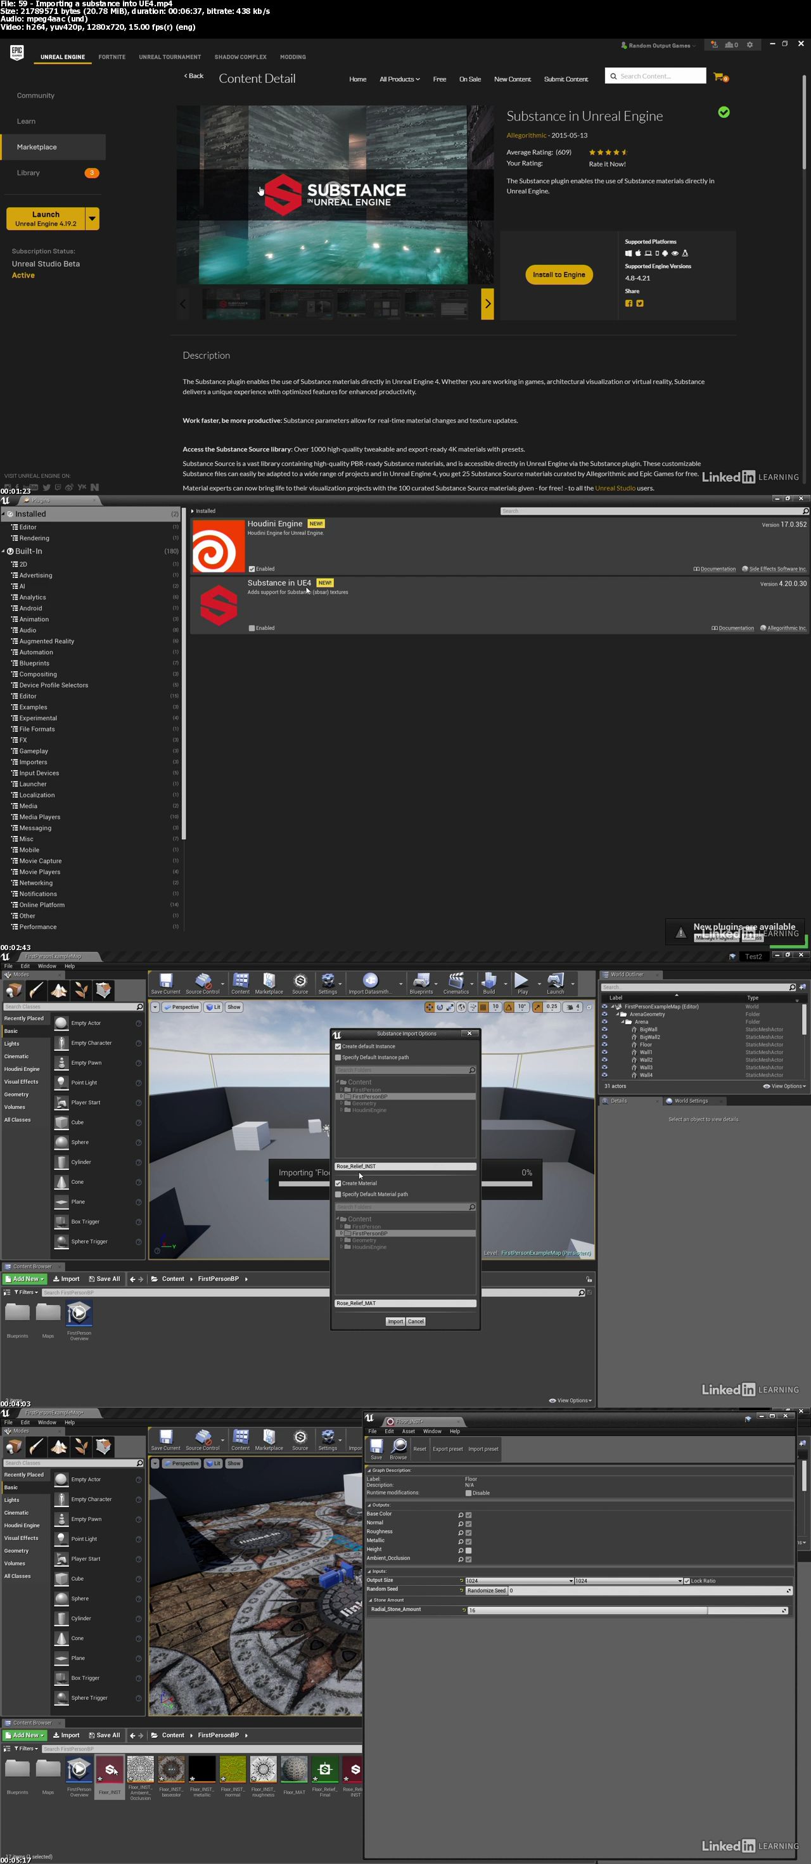Collapse the ArenaGeometry folder in World Outliner
This screenshot has width=811, height=1864.
(x=617, y=1015)
